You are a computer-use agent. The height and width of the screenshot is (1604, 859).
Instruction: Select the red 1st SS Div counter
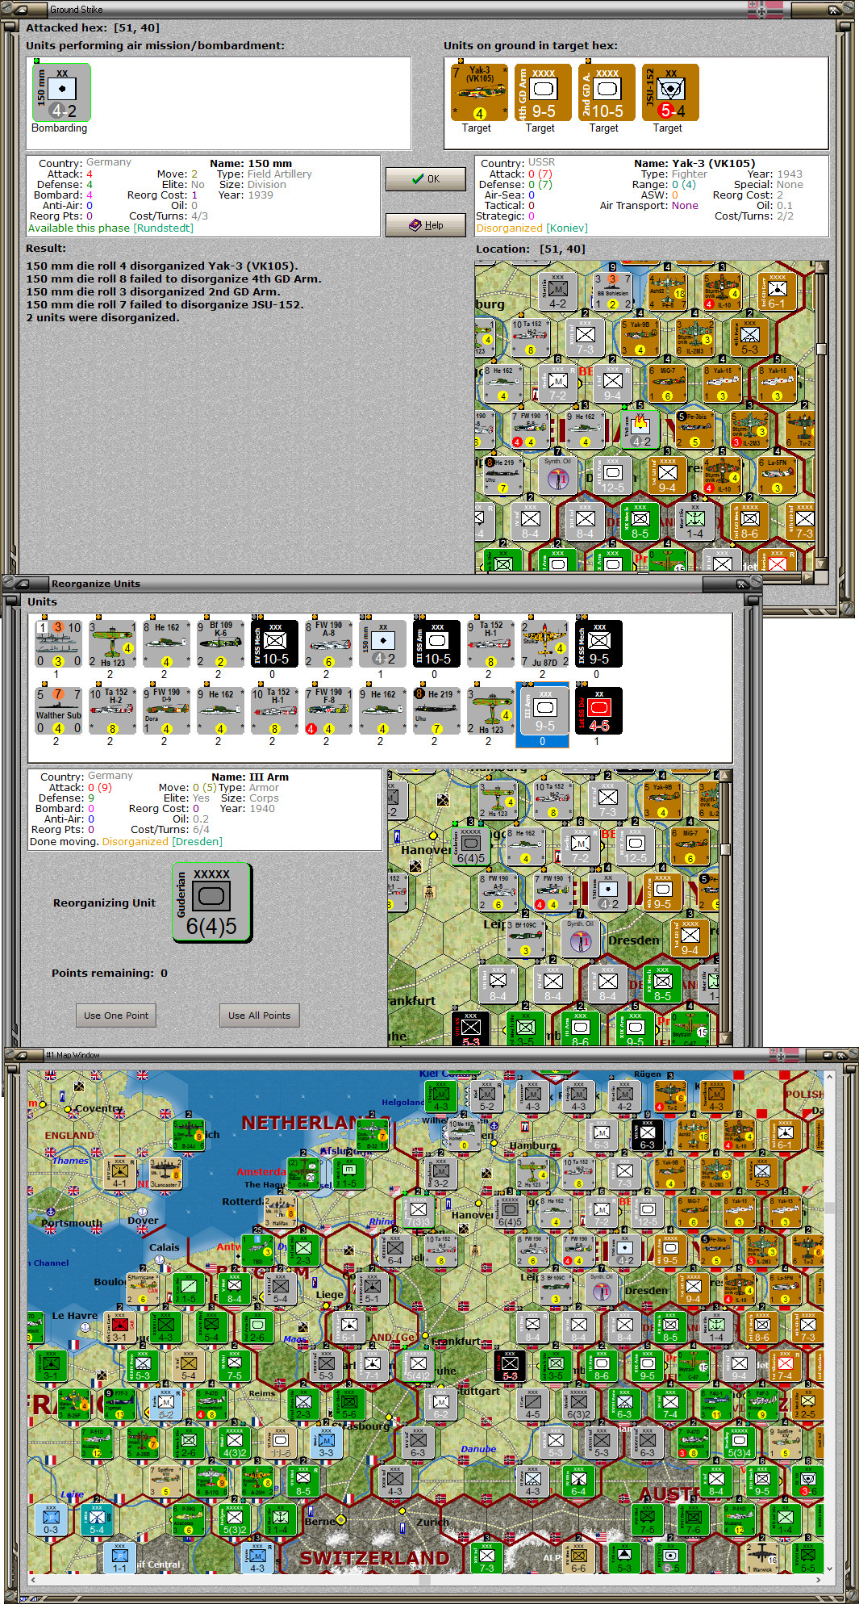[x=598, y=710]
